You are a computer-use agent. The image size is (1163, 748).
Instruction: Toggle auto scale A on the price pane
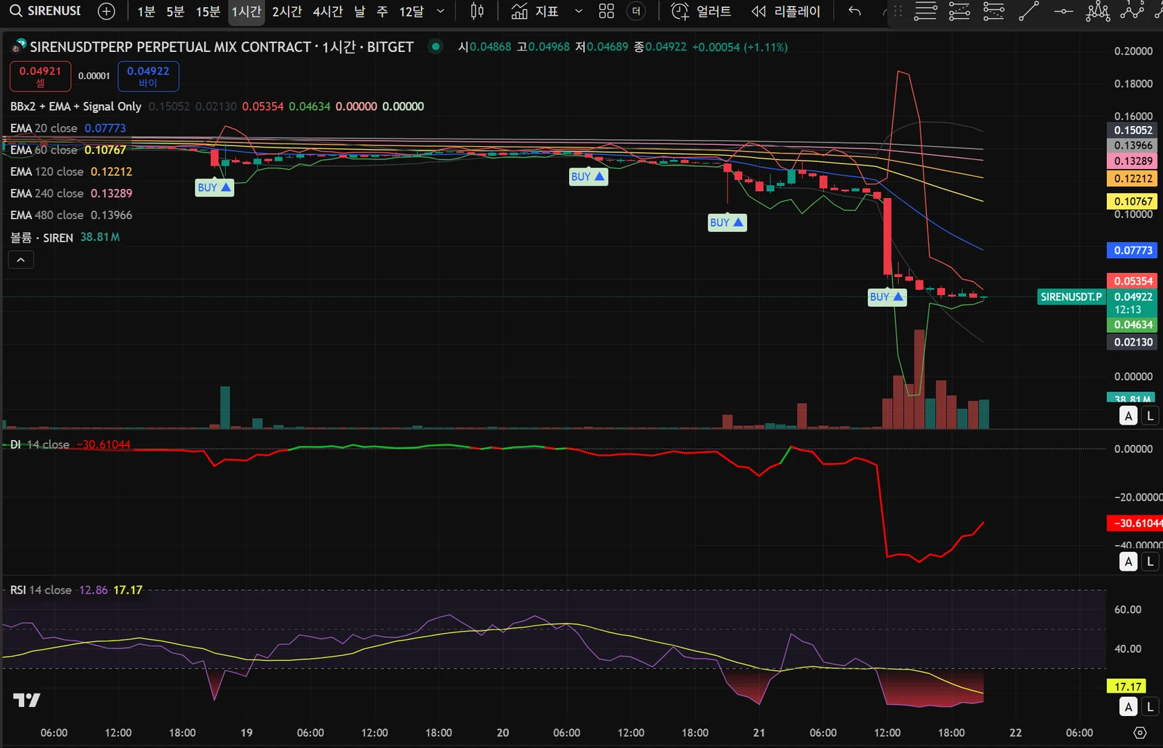tap(1129, 416)
